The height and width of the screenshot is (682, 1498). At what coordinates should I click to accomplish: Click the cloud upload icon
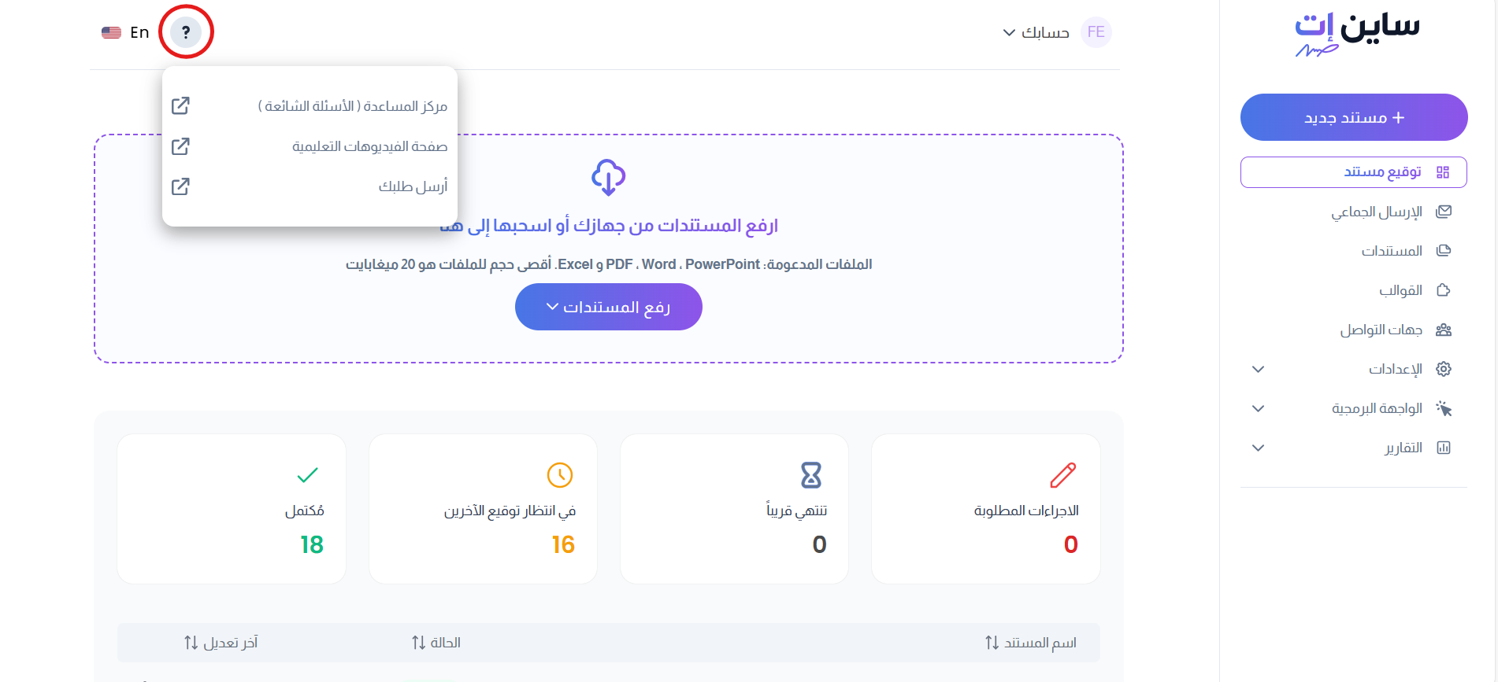pos(608,177)
